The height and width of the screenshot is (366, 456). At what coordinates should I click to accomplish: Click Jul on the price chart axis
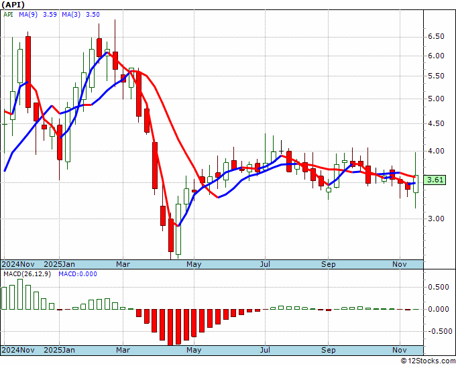(265, 264)
